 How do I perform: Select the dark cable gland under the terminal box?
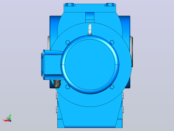[x=57, y=84]
